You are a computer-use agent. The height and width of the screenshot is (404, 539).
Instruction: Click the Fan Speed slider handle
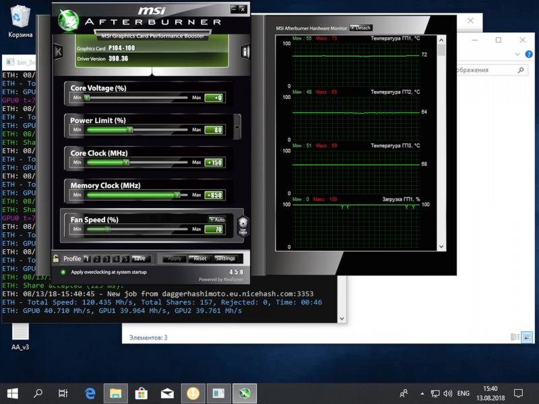pos(108,229)
